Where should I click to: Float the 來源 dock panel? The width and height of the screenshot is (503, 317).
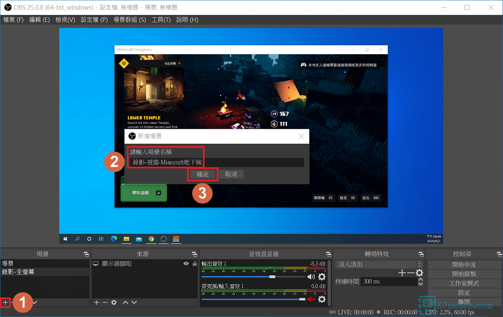pos(194,255)
